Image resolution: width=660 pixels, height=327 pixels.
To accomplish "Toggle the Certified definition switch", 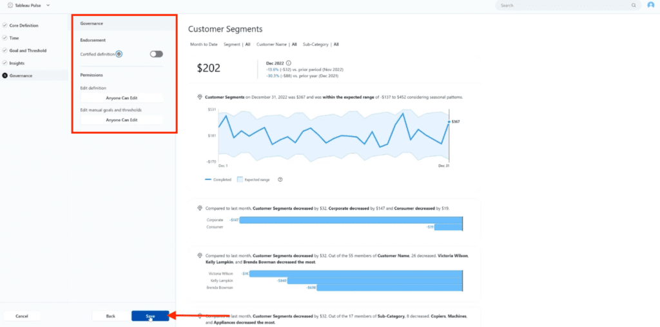I will tap(156, 54).
